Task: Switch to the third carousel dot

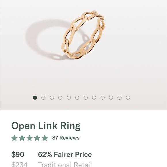Action: coord(52,98)
